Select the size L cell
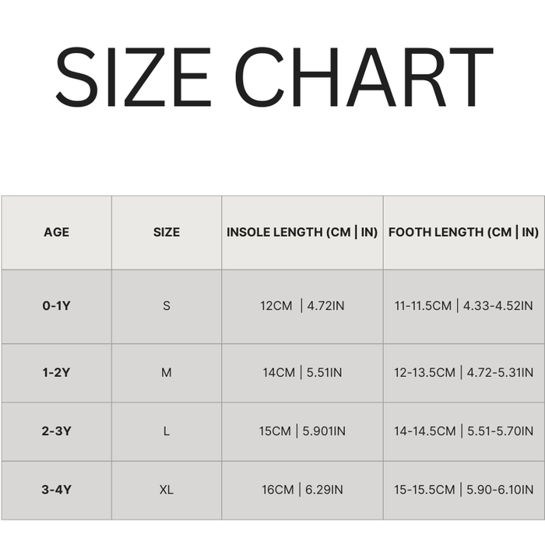 click(166, 431)
